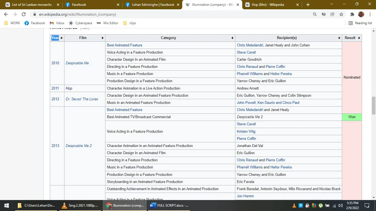Open the Extensions puzzle icon

352,14
